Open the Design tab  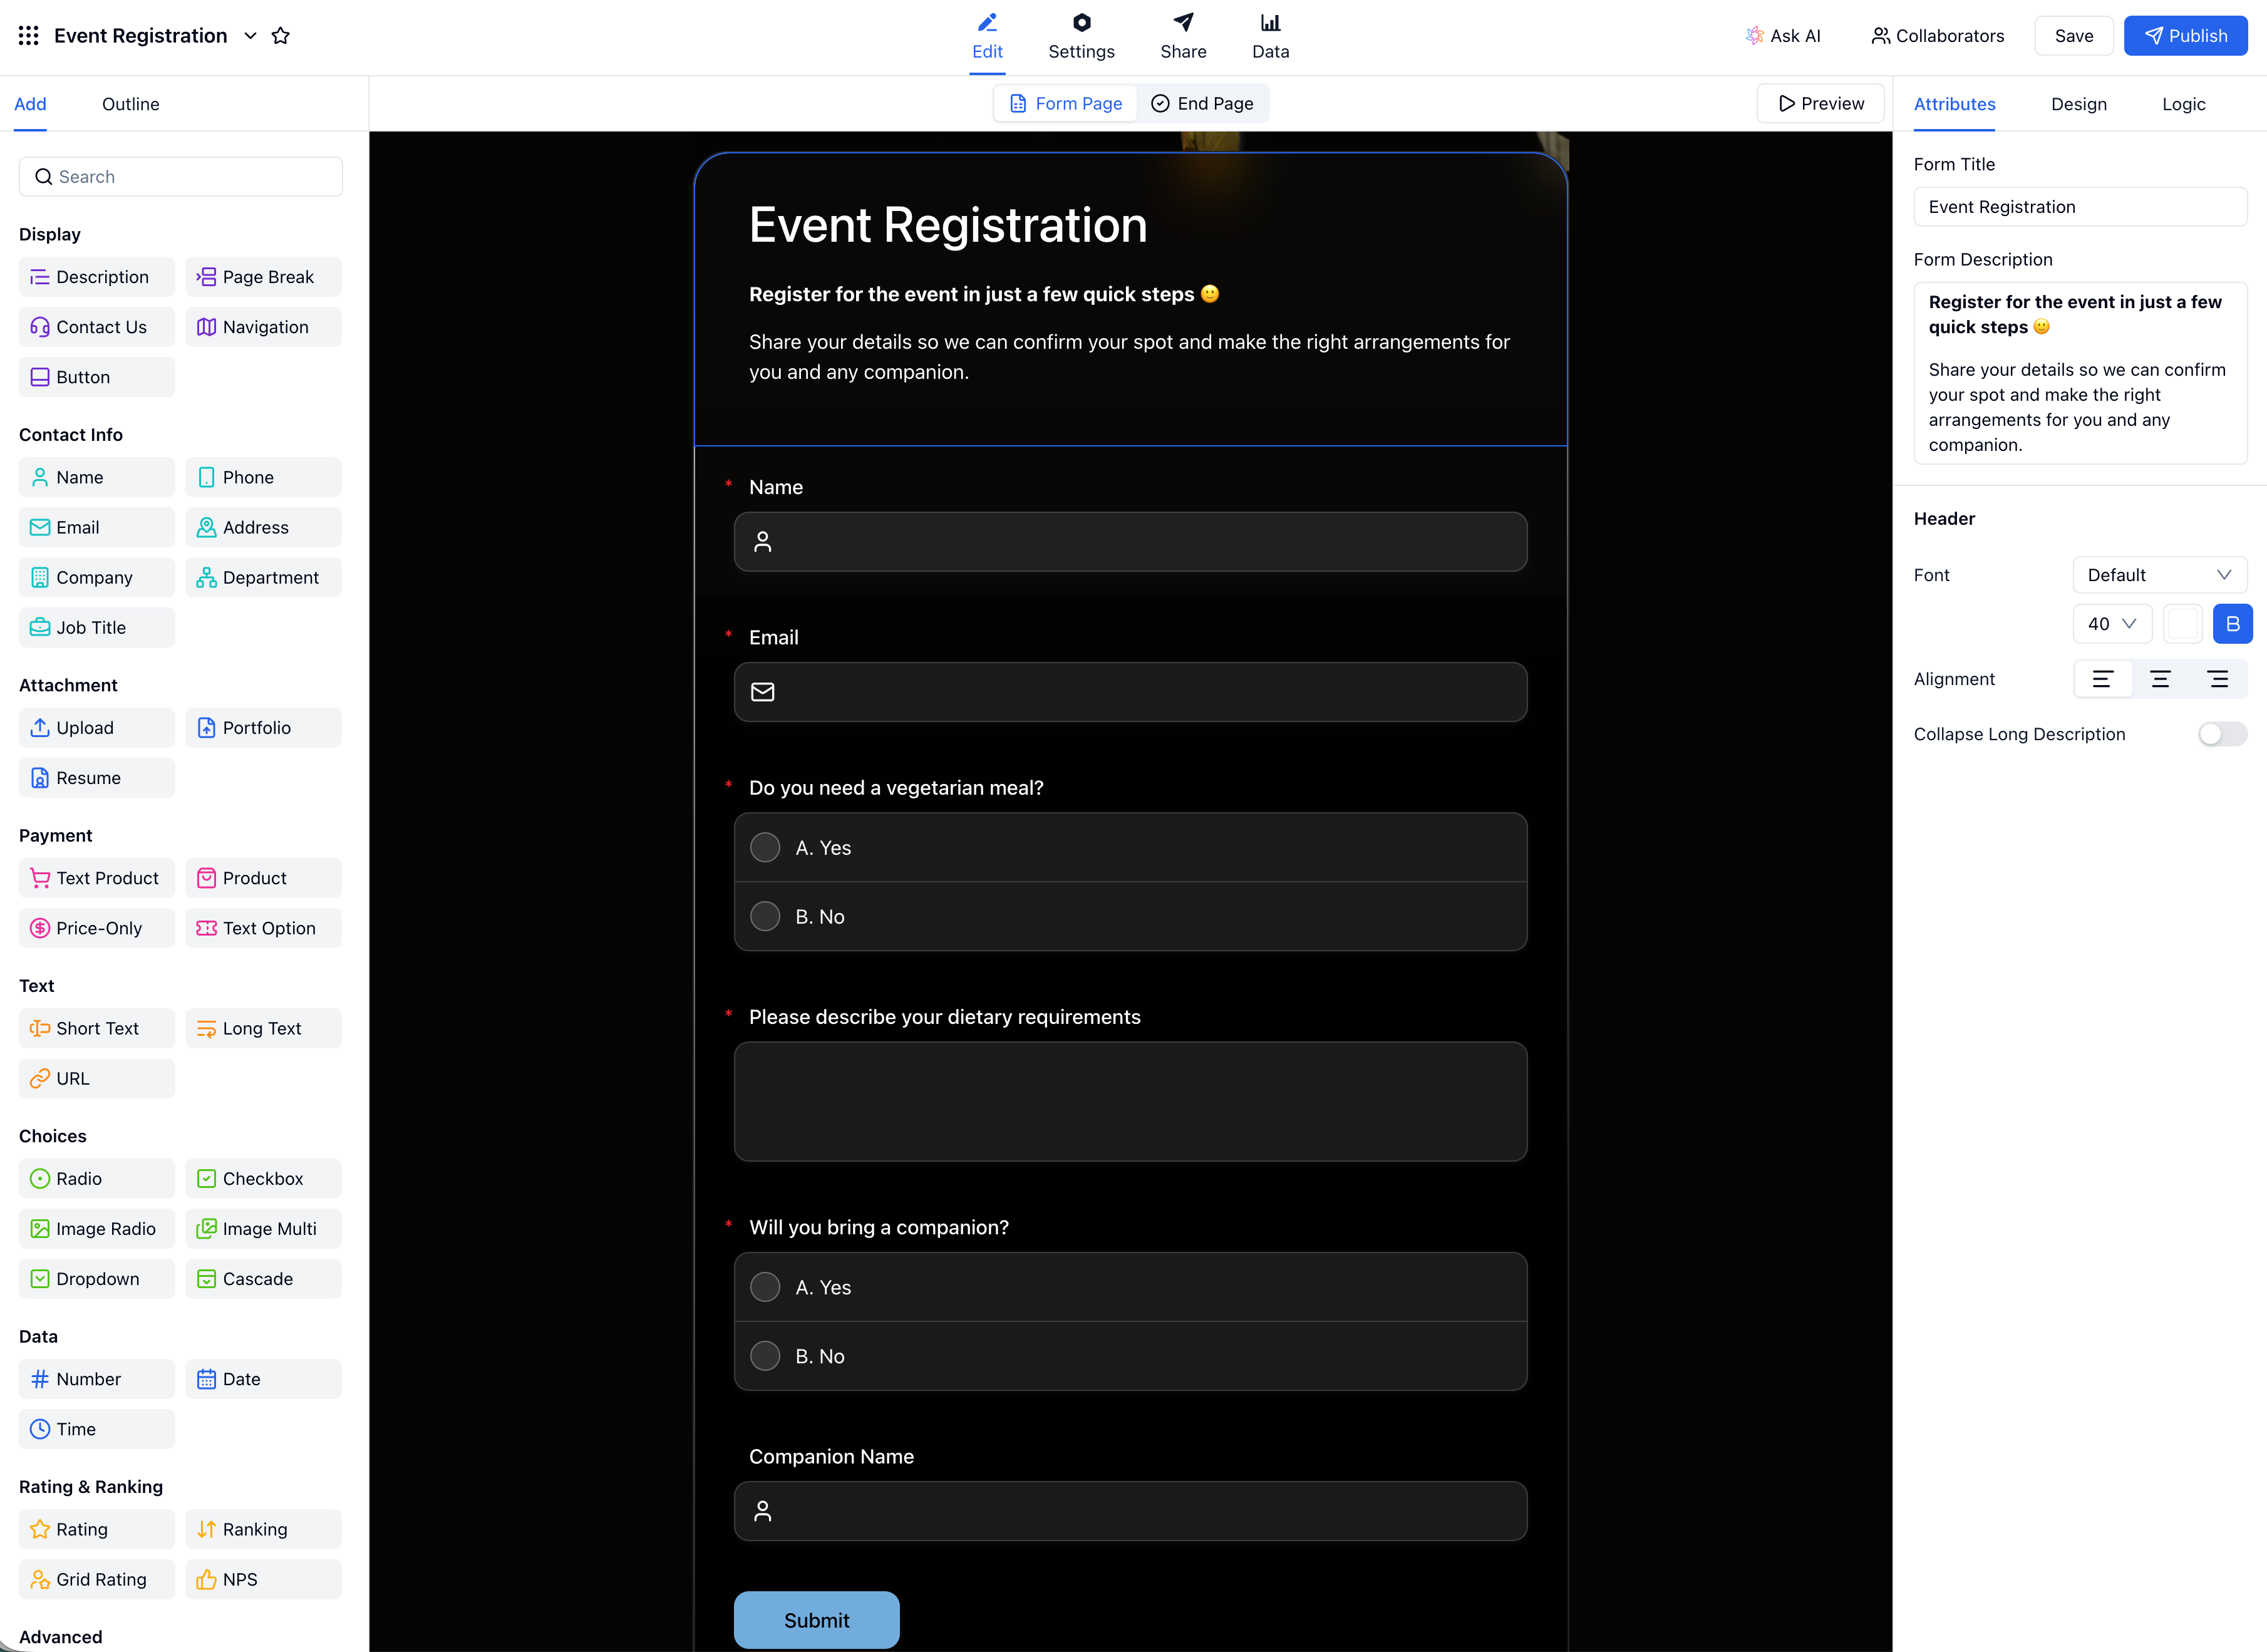2079,103
